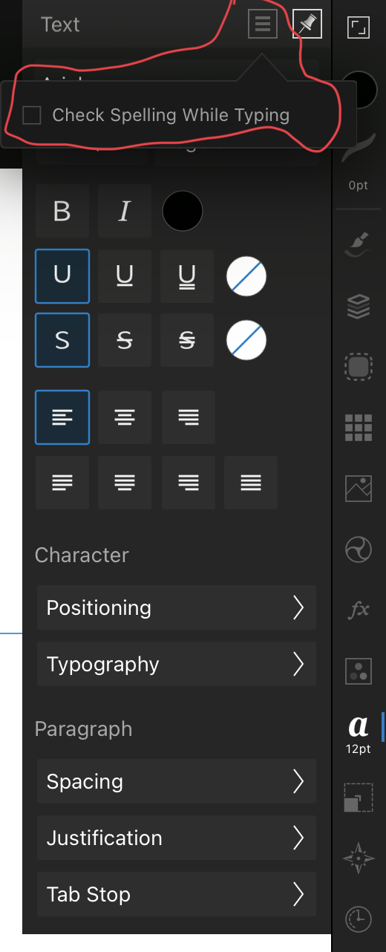Click the black text fill color swatch

[183, 211]
